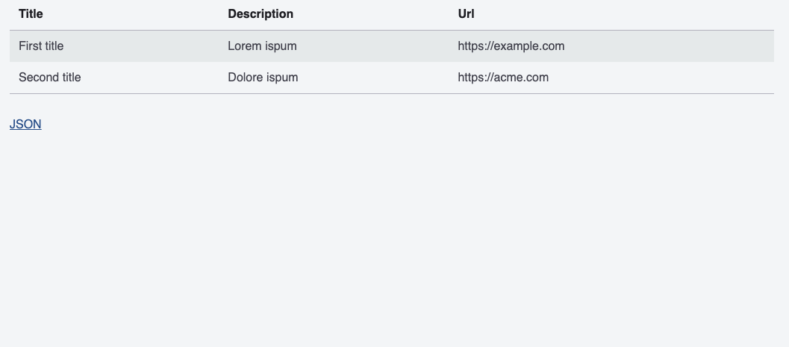Click the word 'Lorem' in first row

pos(245,46)
